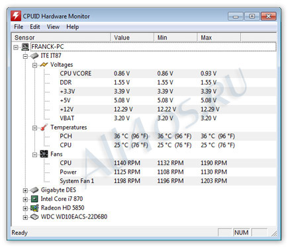The height and width of the screenshot is (249, 288).
Task: Collapse the Voltages group
Action: (34, 65)
